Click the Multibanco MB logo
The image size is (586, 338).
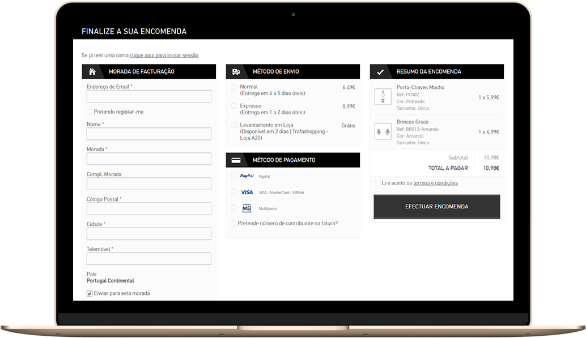[x=247, y=208]
